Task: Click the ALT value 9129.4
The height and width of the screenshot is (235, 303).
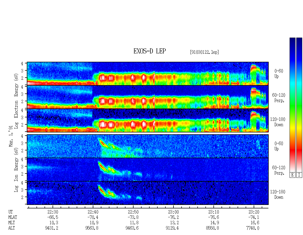Action: [x=172, y=228]
